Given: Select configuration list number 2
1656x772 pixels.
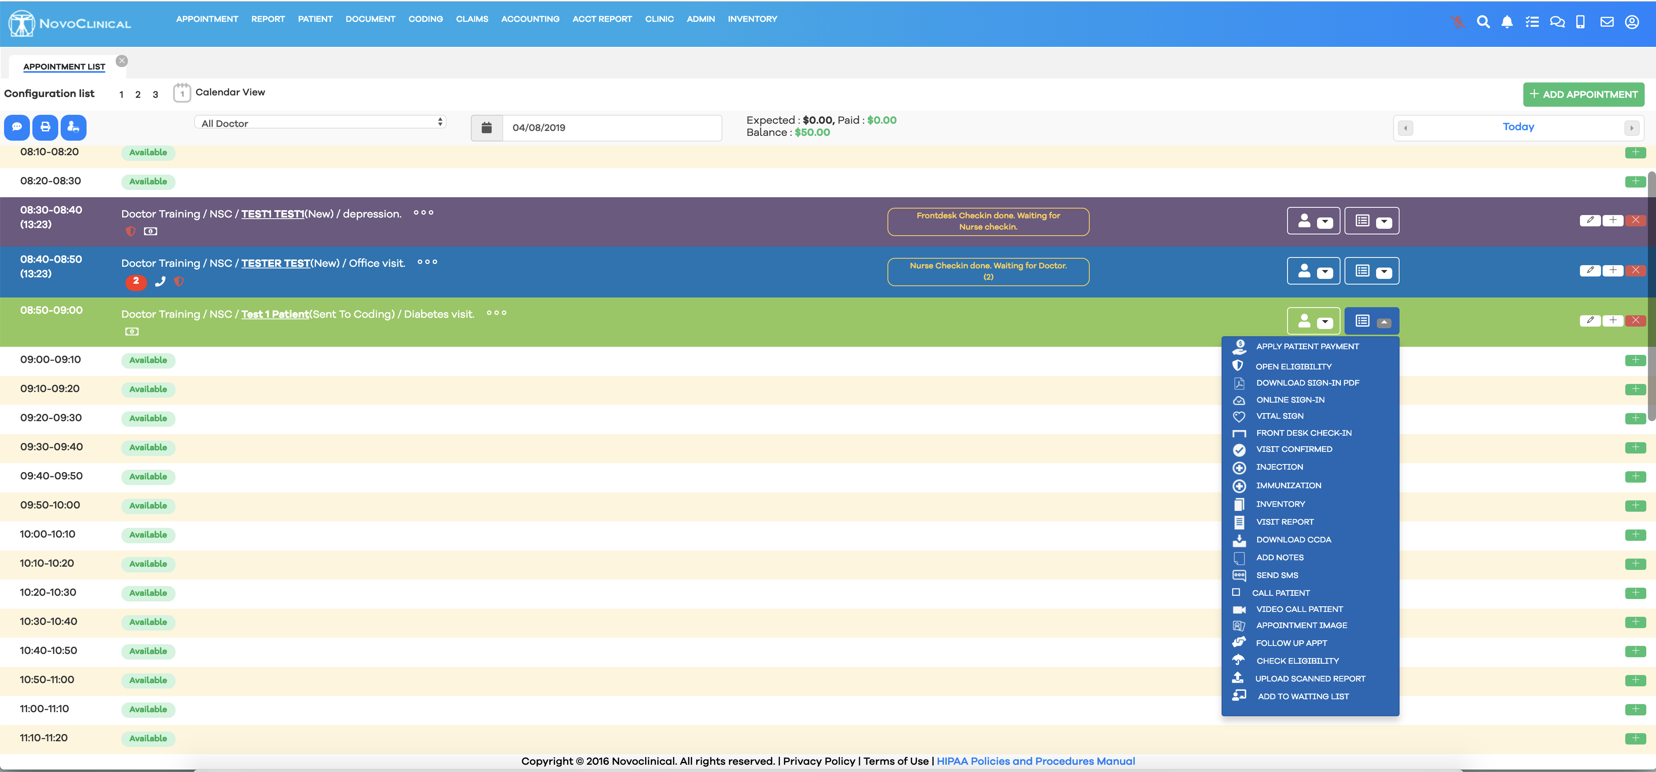Looking at the screenshot, I should coord(138,95).
